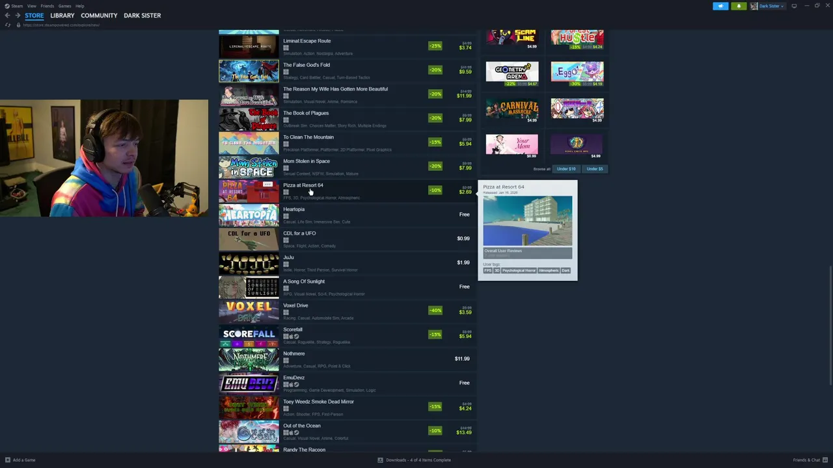Image resolution: width=833 pixels, height=468 pixels.
Task: Click the $11.99 price for Nothmere
Action: 462,359
